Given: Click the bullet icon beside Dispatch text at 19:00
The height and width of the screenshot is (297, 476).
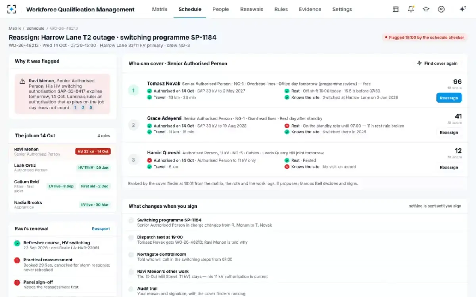Looking at the screenshot, I should (131, 238).
